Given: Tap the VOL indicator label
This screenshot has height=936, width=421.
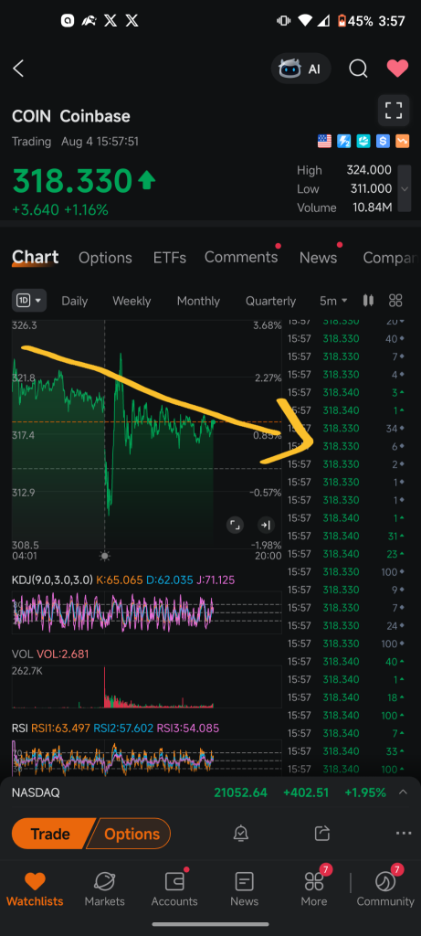Looking at the screenshot, I should click(22, 654).
